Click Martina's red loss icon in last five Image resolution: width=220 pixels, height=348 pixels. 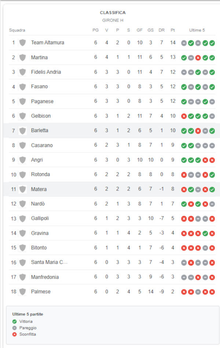point(198,58)
